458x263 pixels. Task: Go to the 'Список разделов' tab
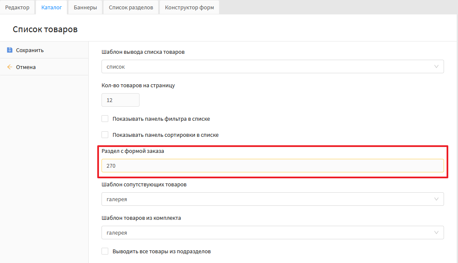pyautogui.click(x=131, y=8)
